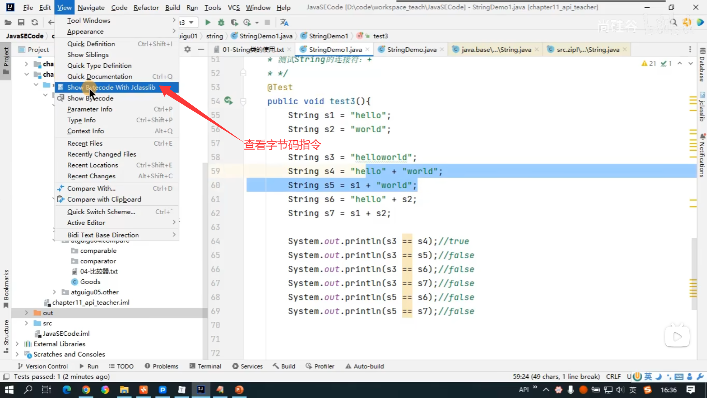Click Save All floppy icon
The width and height of the screenshot is (707, 398).
tap(21, 22)
